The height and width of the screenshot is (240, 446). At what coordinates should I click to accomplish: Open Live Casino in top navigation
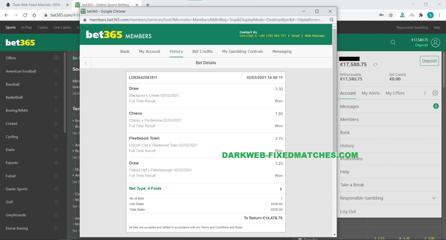[62, 27]
